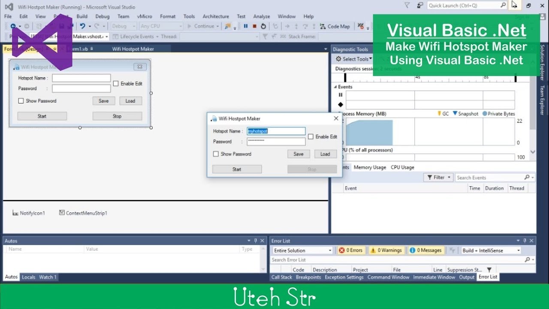Click the red Stop Debugging icon
This screenshot has width=549, height=309.
[x=254, y=26]
